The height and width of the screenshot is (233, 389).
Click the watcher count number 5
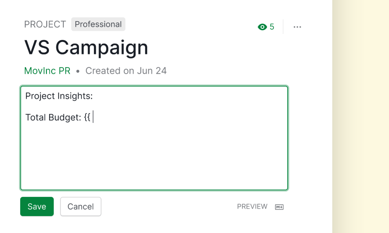tap(272, 27)
